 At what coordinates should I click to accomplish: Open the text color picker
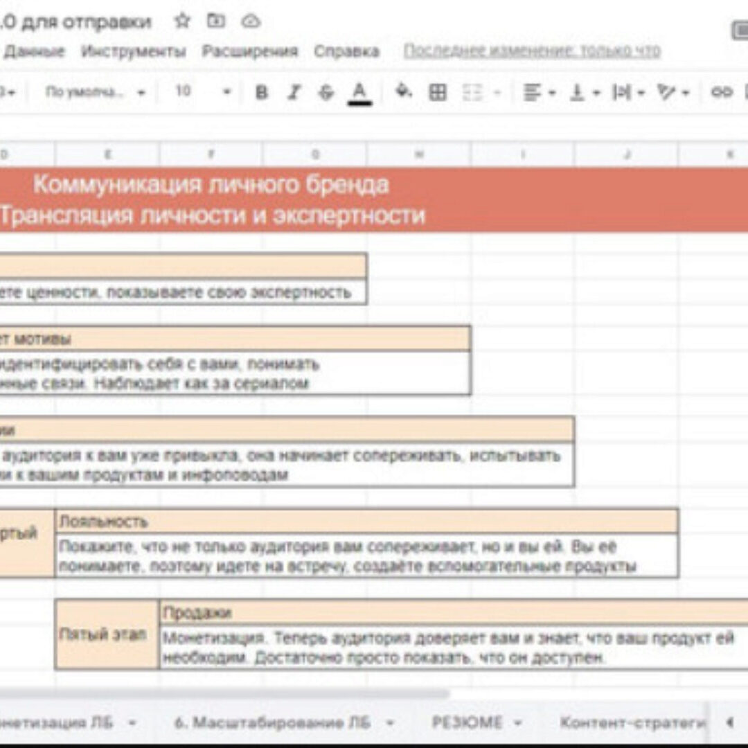359,92
